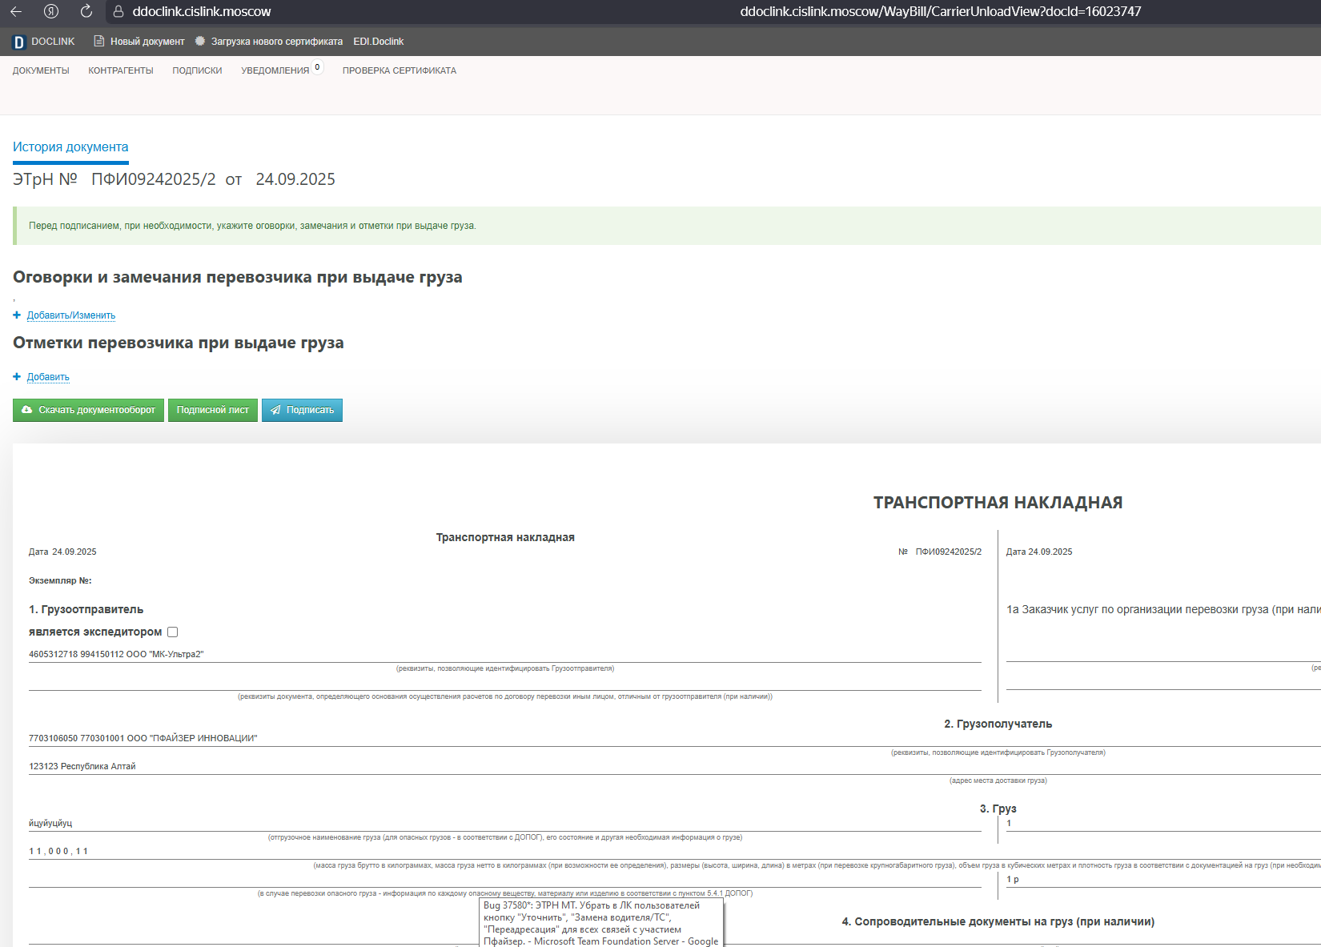
Task: Reload the page with refresh icon
Action: click(86, 11)
